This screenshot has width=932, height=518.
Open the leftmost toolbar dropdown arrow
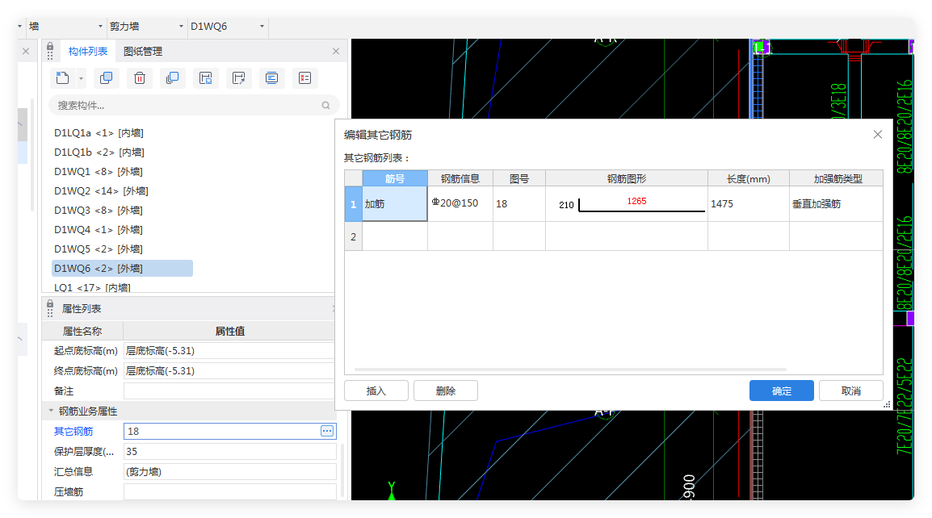[19, 26]
